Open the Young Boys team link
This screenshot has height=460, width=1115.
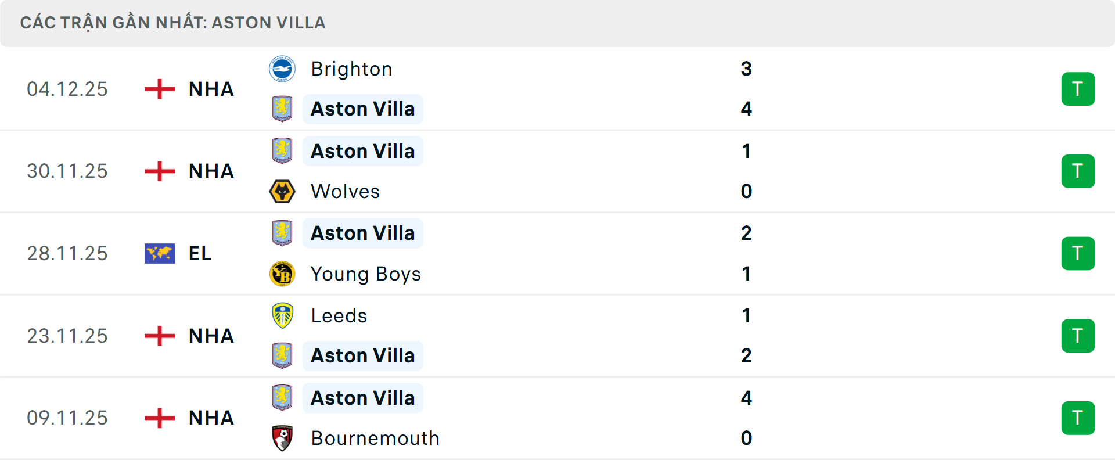[x=365, y=274]
